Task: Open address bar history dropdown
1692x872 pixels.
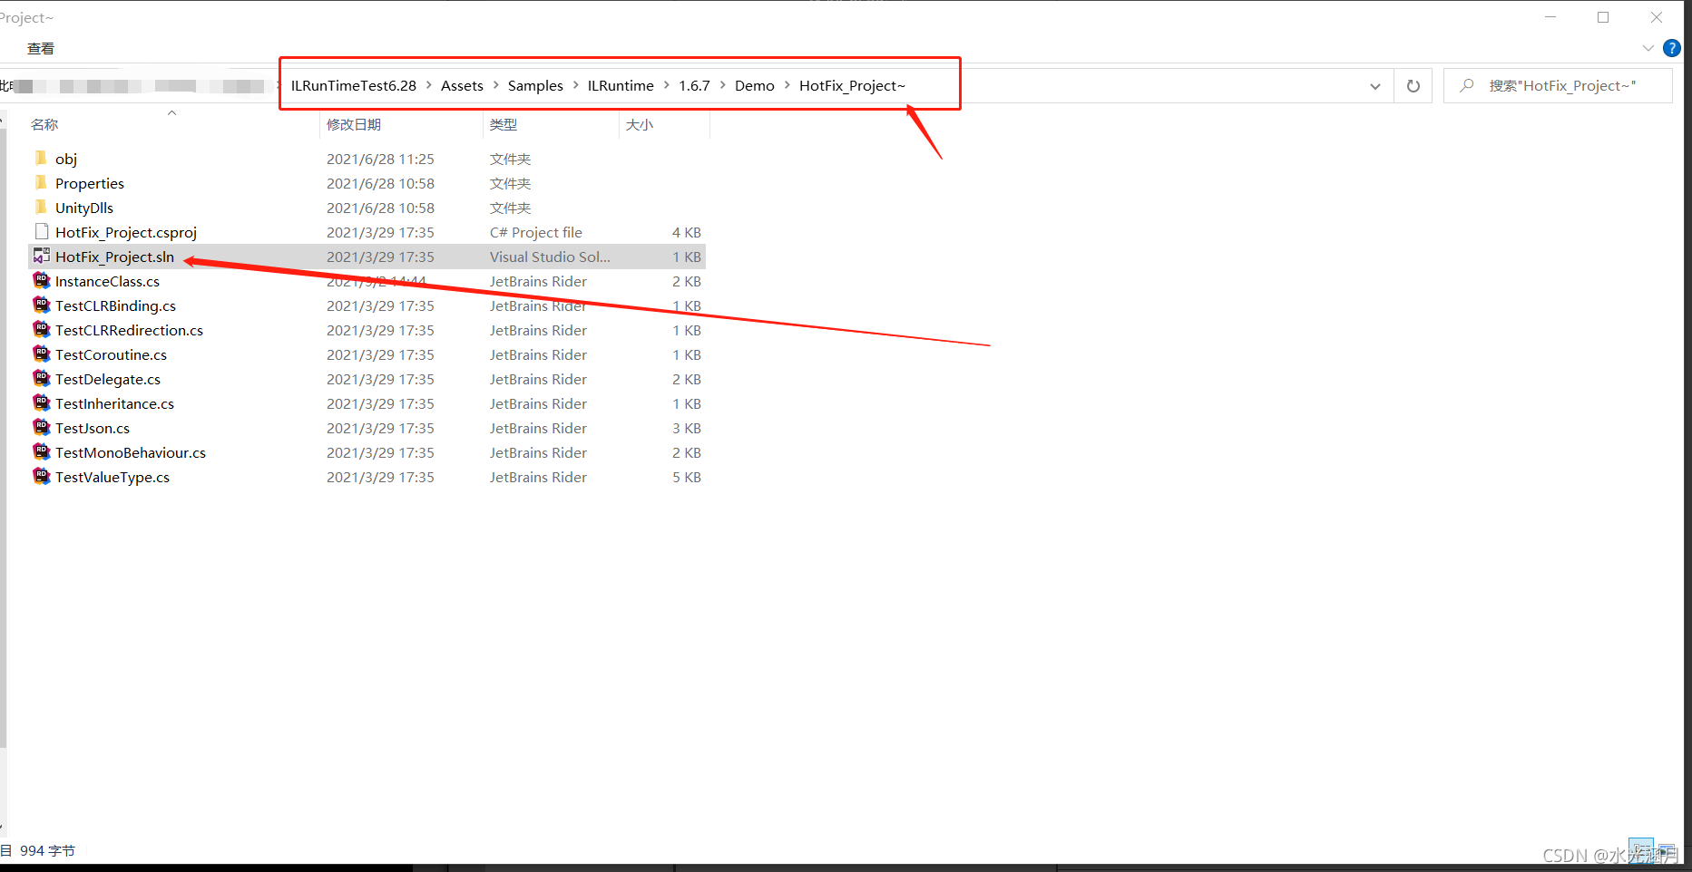Action: [x=1375, y=86]
